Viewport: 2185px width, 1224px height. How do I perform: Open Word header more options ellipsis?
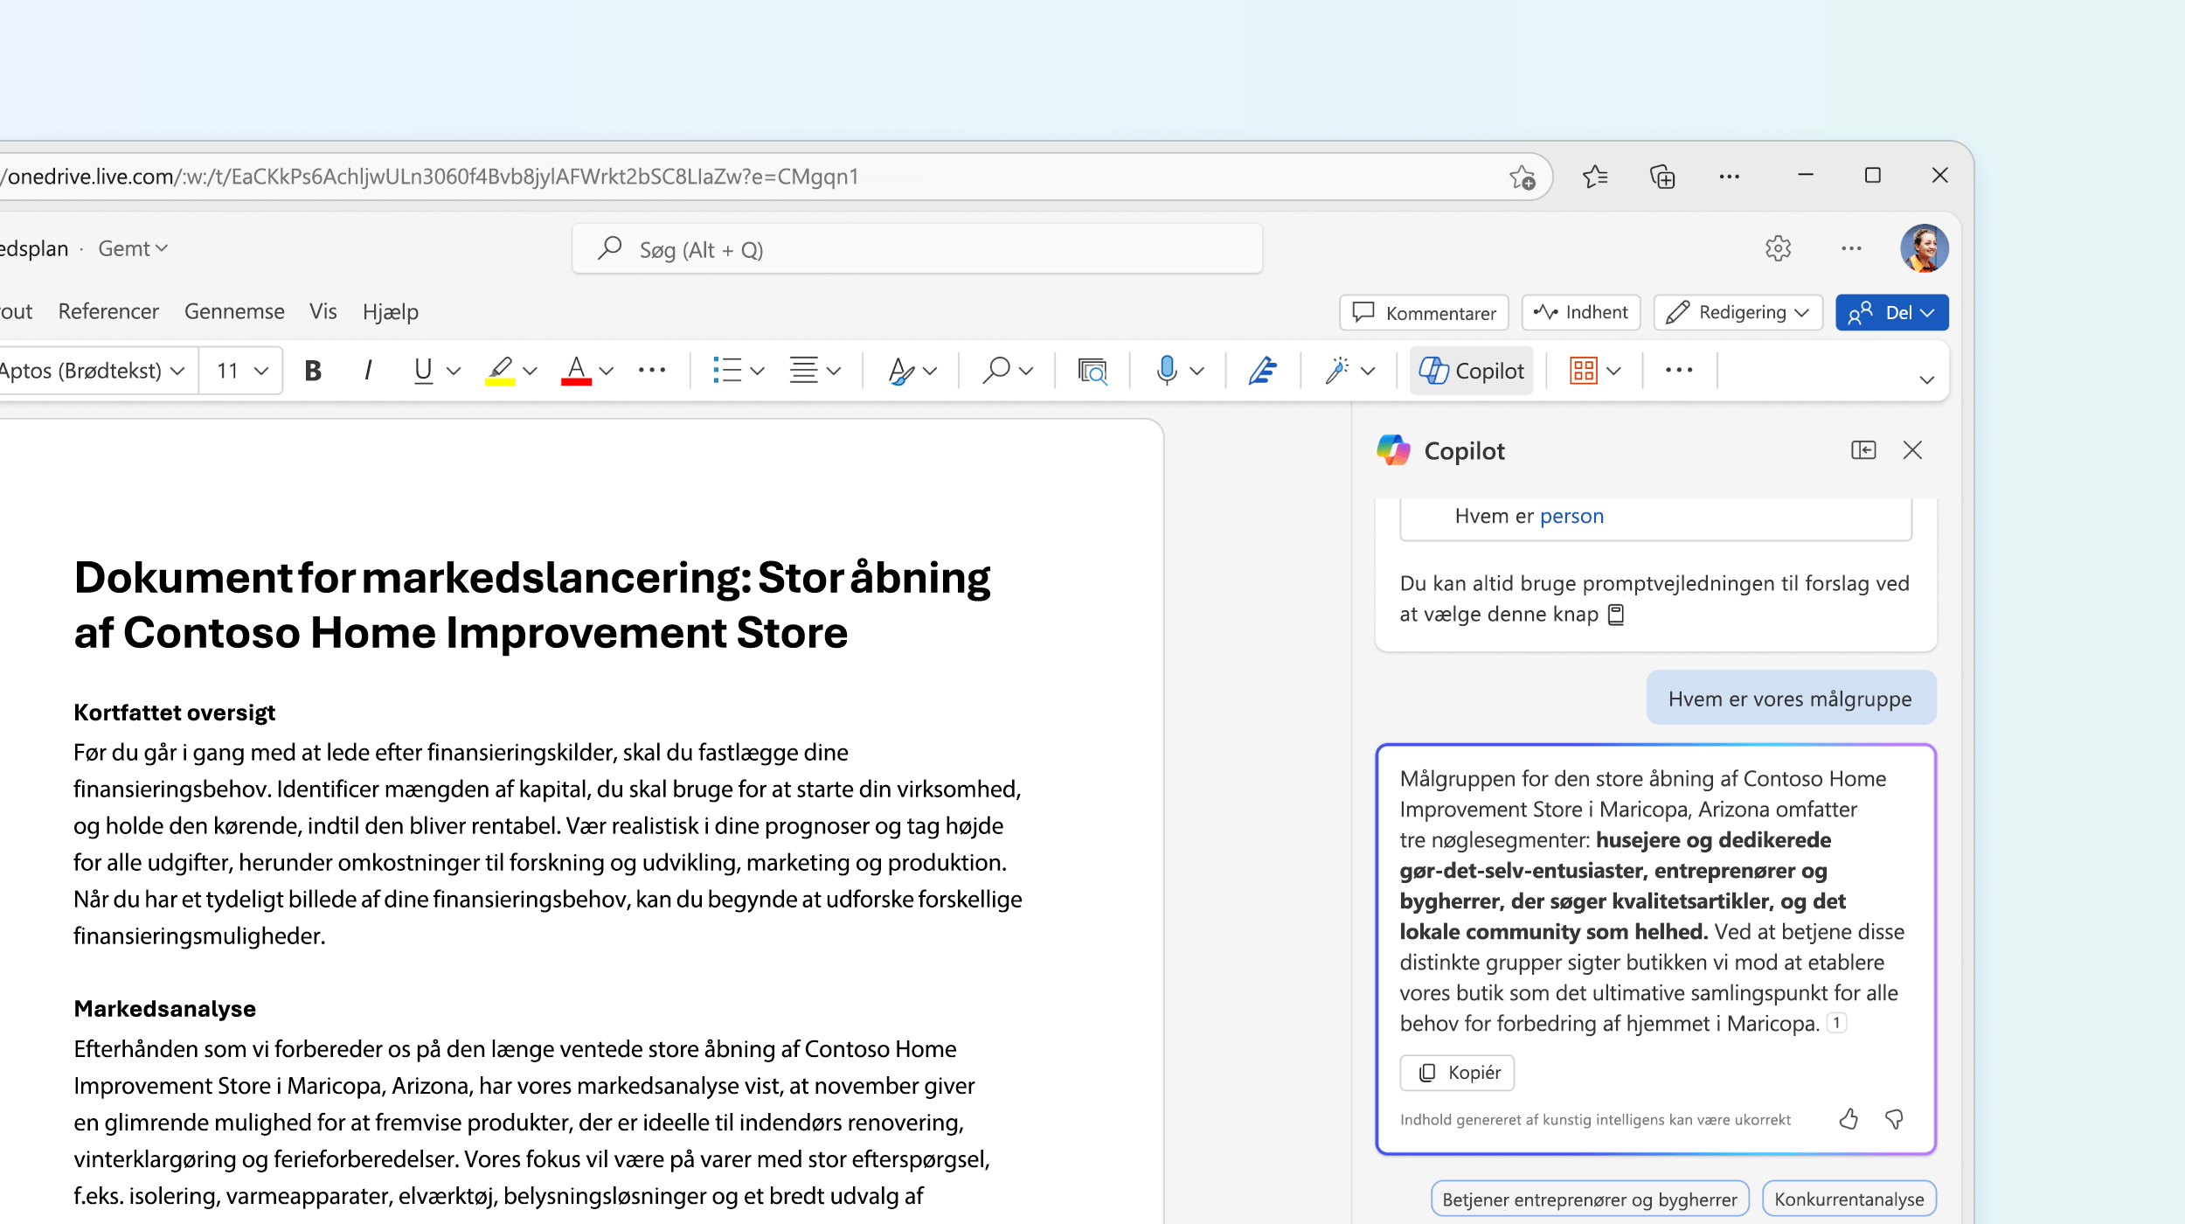pos(1851,249)
